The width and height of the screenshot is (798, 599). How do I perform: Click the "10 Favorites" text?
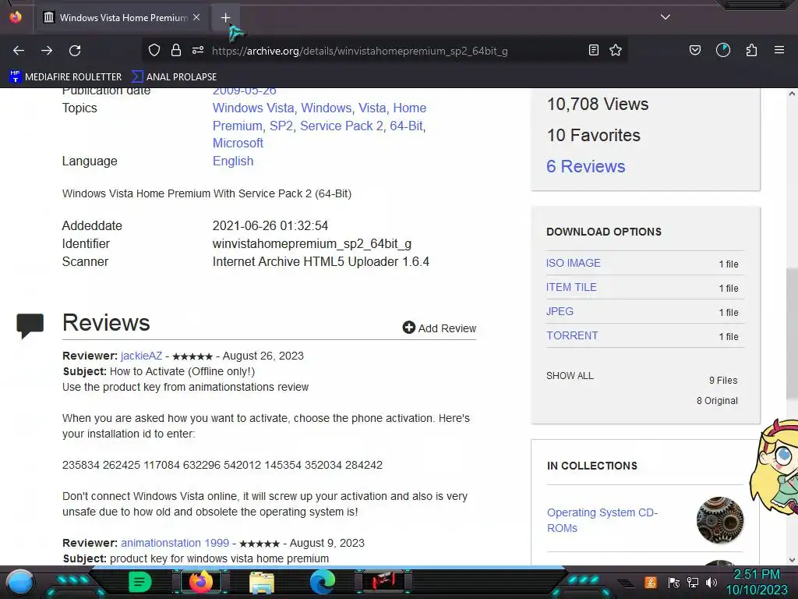tap(593, 136)
